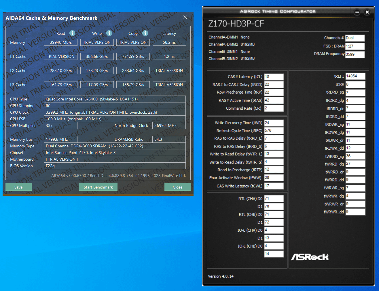
Task: Focus the tRDWR_dg field
Action: pyautogui.click(x=355, y=132)
